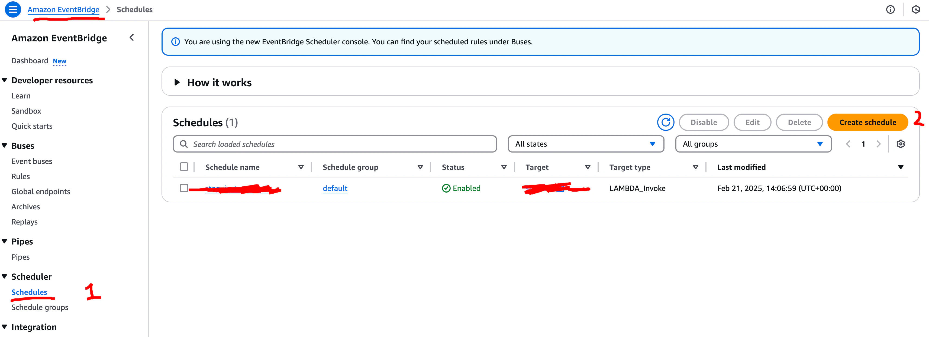This screenshot has width=929, height=337.
Task: Open Archives
Action: coord(25,207)
